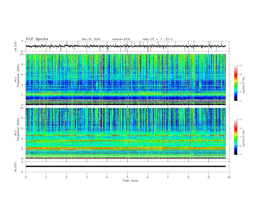Click the time axis tick label "7"

[x=168, y=177]
